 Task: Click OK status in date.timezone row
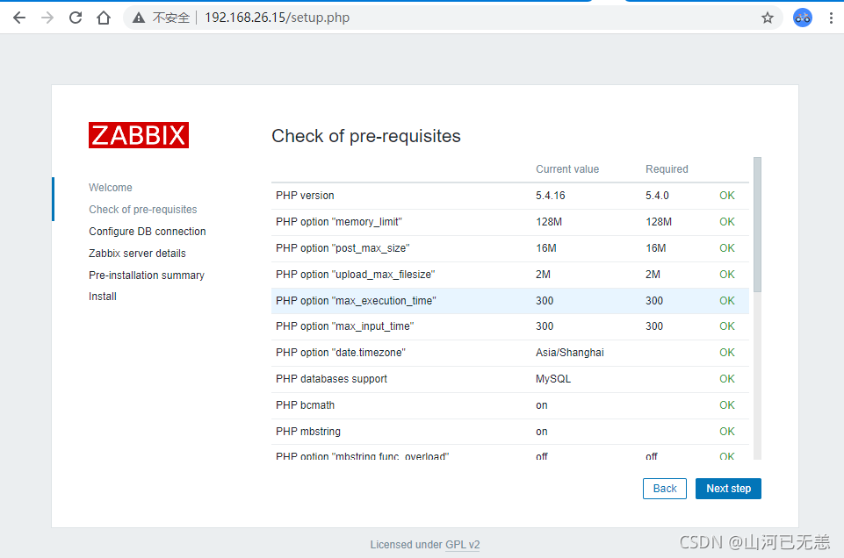coord(726,352)
